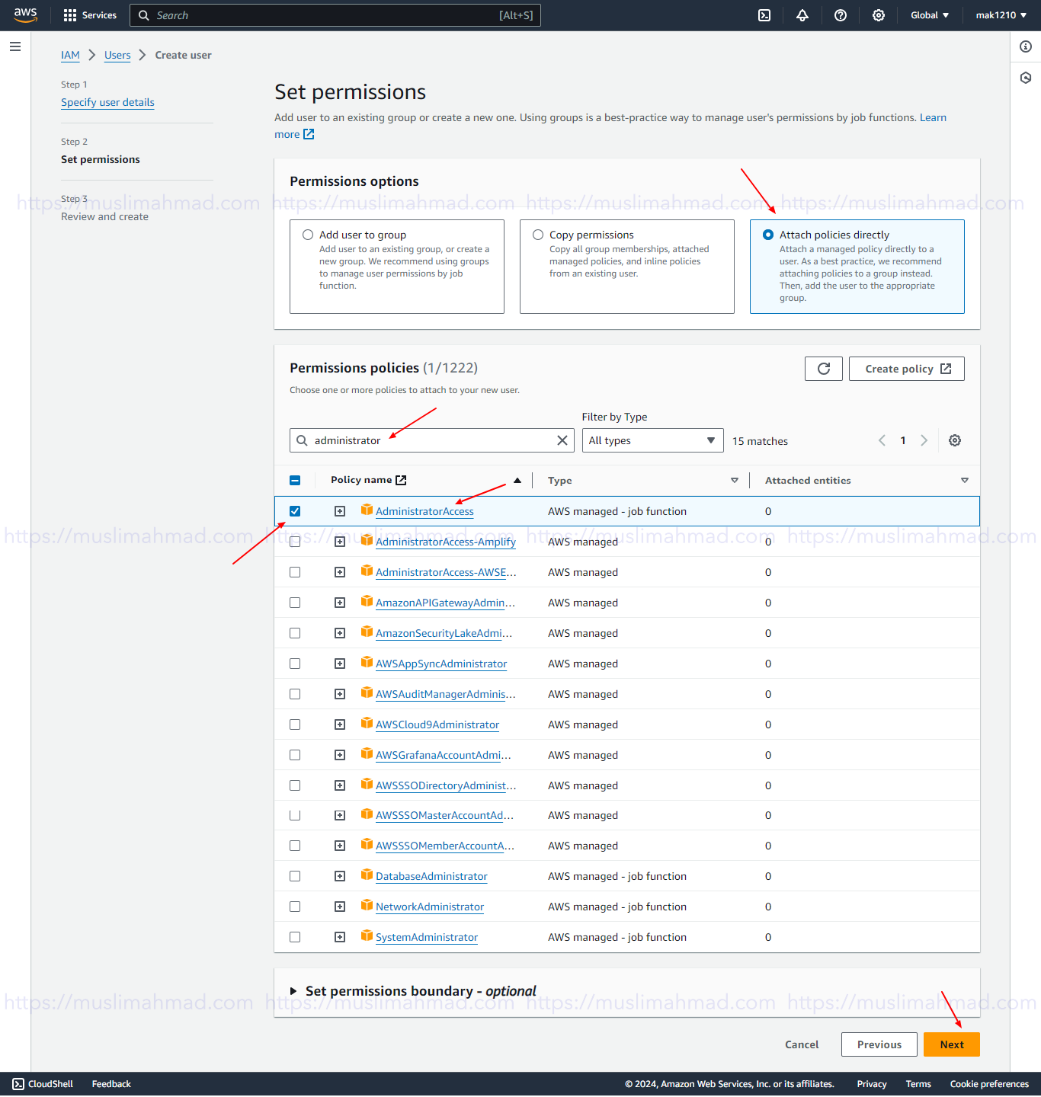Check the SystemAdministrator checkbox
The height and width of the screenshot is (1097, 1041).
(x=295, y=938)
